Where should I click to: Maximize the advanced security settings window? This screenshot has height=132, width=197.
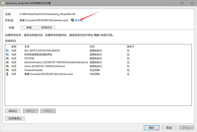[x=182, y=3]
